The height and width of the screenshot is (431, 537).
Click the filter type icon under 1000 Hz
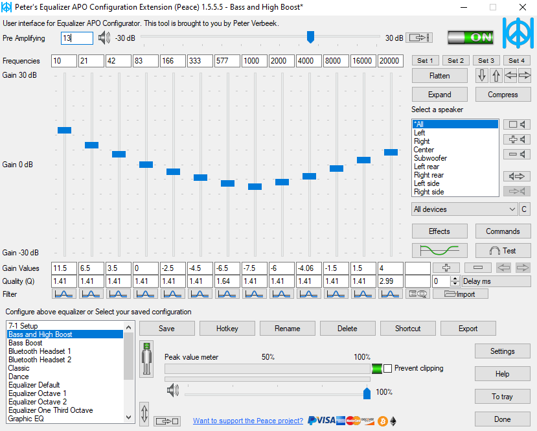[255, 294]
